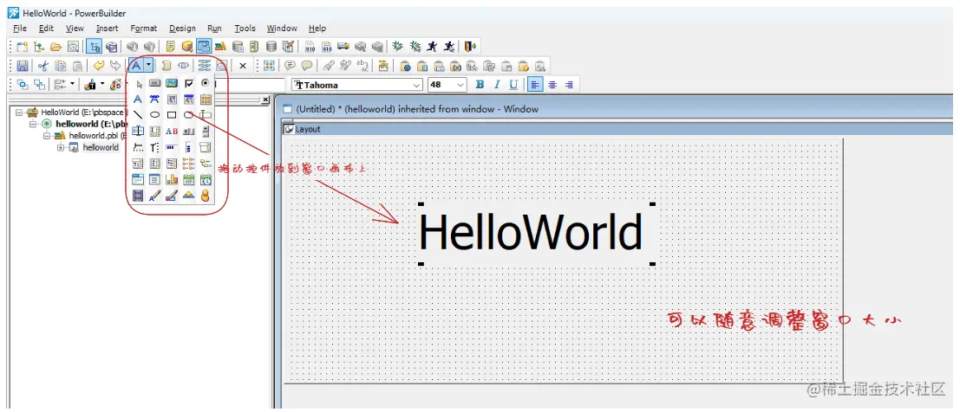Enable right text alignment
Viewport: 960px width, 412px height.
(569, 84)
